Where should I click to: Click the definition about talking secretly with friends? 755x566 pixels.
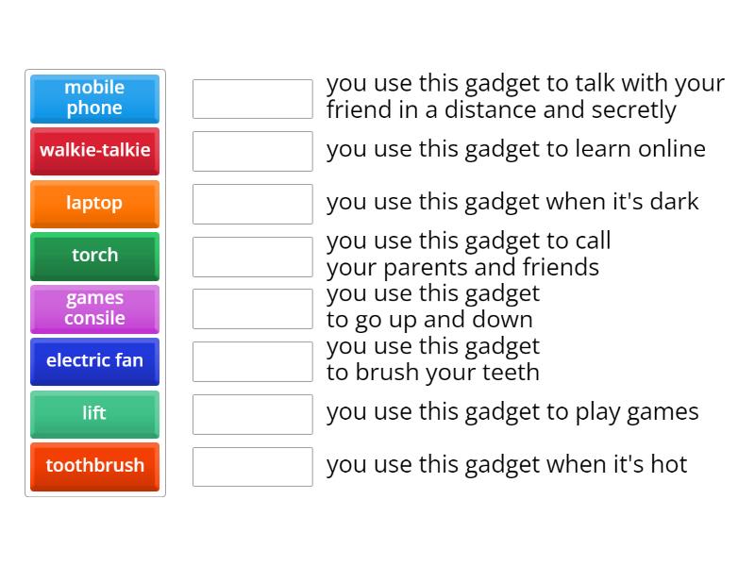[x=525, y=96]
